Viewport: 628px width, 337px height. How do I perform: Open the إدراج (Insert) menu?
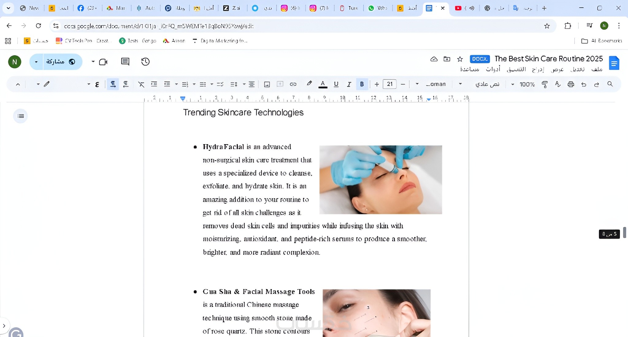[x=538, y=69]
